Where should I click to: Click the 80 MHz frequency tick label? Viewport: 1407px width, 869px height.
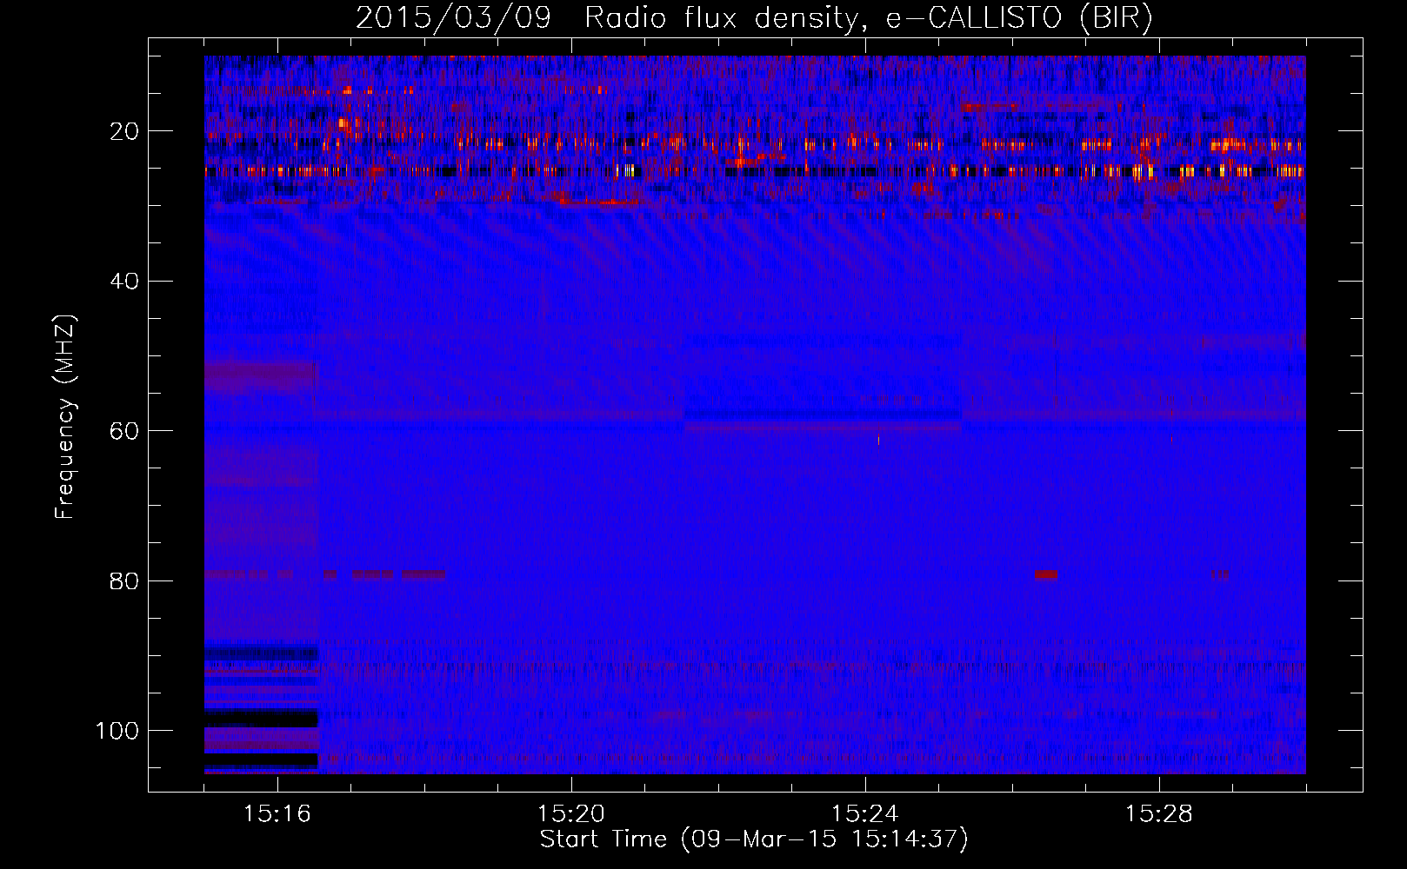tap(125, 580)
